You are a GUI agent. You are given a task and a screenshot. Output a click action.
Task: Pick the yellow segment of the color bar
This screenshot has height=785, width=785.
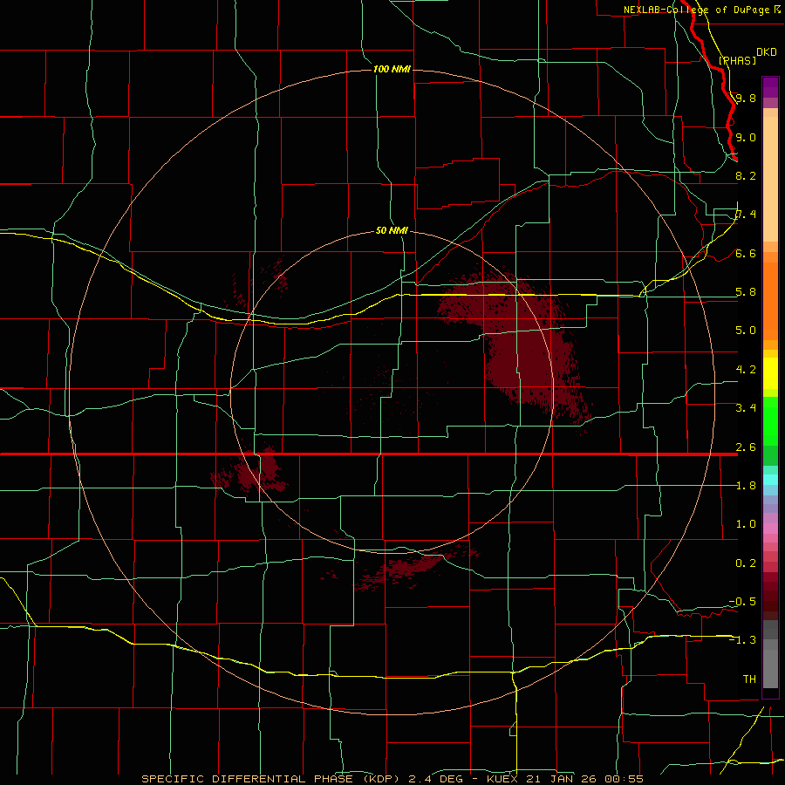[770, 373]
